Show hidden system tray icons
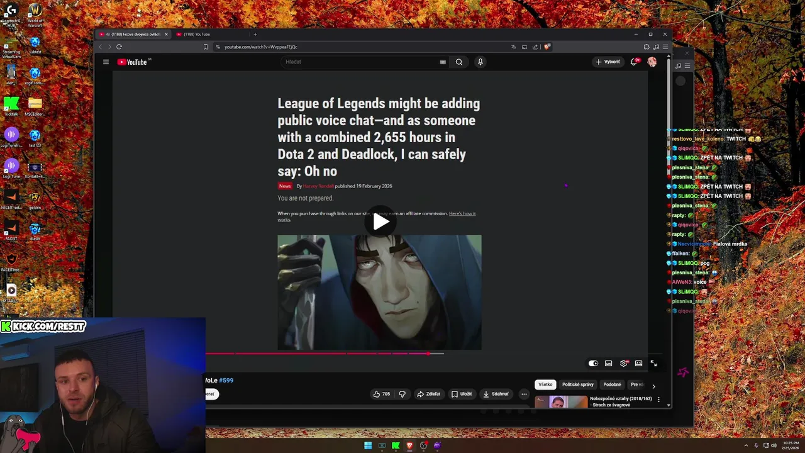This screenshot has height=453, width=805. (x=747, y=445)
